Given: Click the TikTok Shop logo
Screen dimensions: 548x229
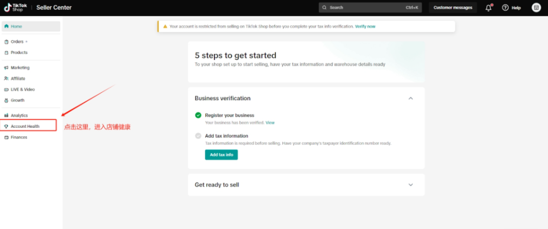Looking at the screenshot, I should pyautogui.click(x=16, y=7).
